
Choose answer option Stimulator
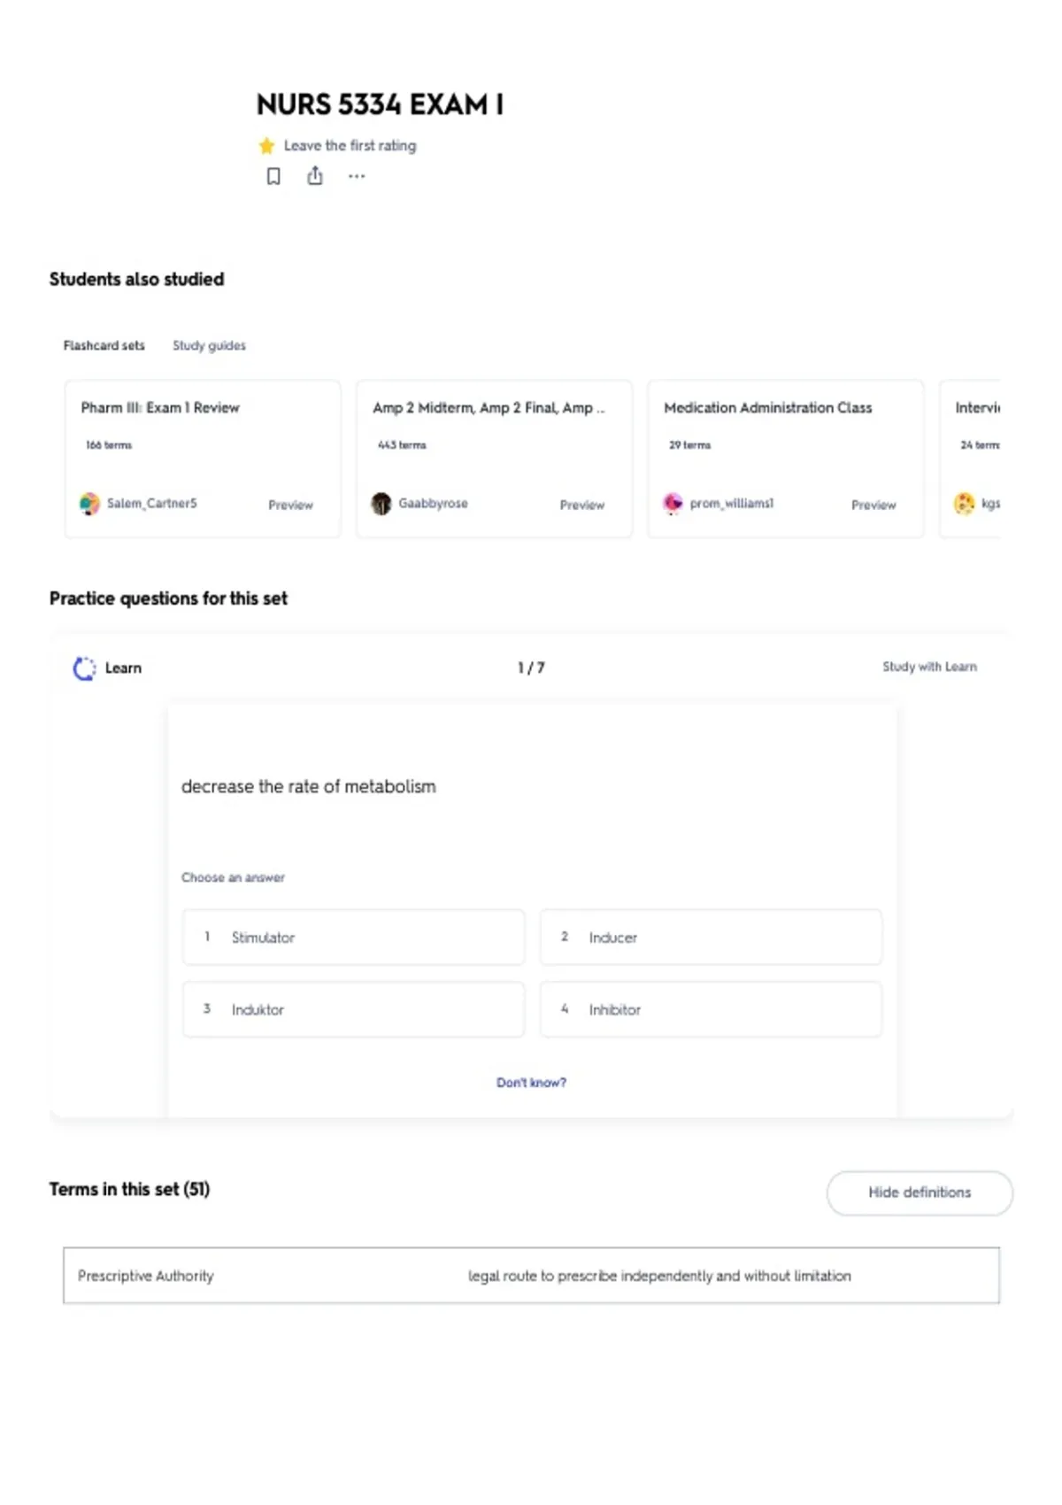353,937
